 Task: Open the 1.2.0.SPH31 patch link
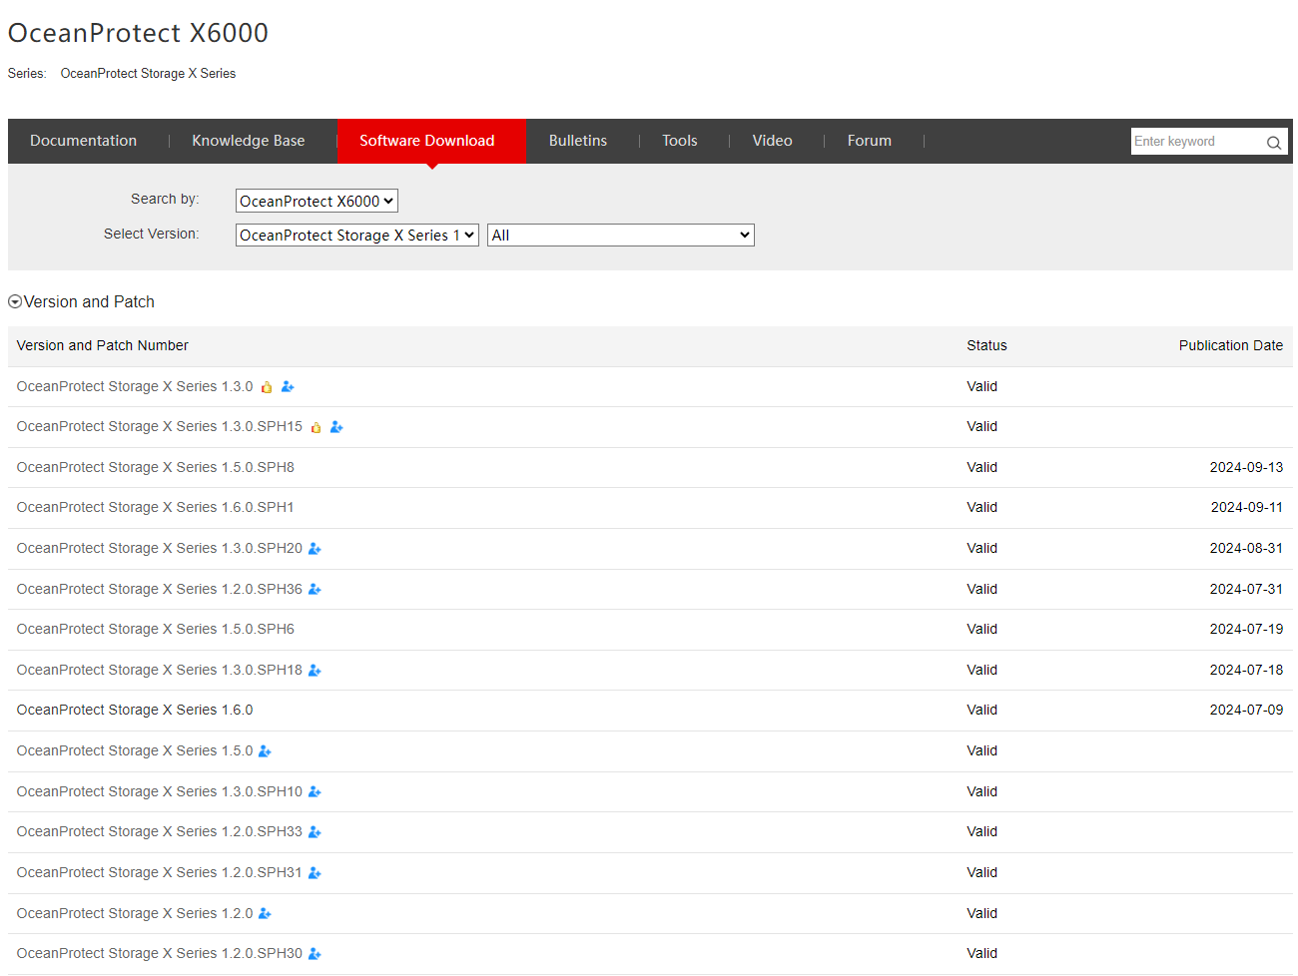click(x=160, y=873)
